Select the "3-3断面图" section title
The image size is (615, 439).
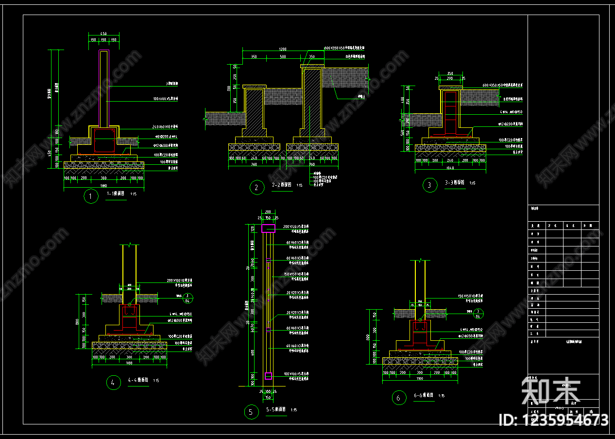454,182
